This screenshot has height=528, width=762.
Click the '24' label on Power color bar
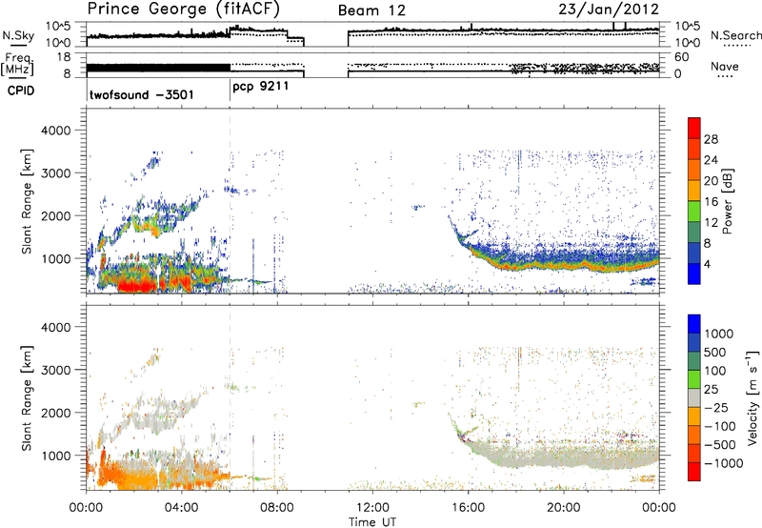point(711,160)
